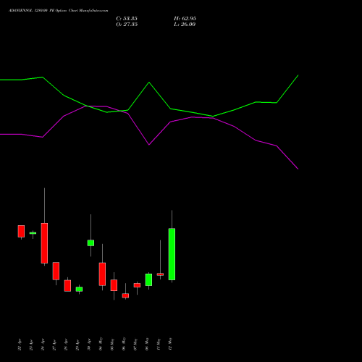362x362 pixels.
Task: Click the 22 Apr date label
Action: (20, 345)
